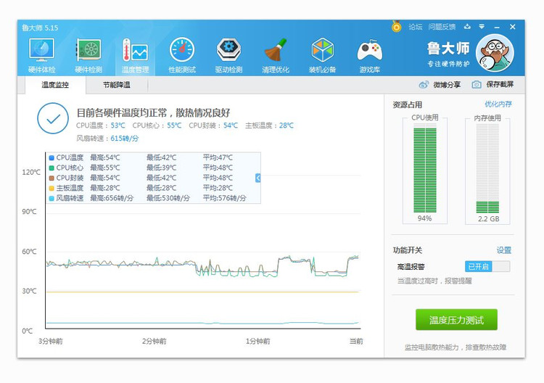
Task: Open 驱动检测 driver detection icon
Action: tap(228, 55)
